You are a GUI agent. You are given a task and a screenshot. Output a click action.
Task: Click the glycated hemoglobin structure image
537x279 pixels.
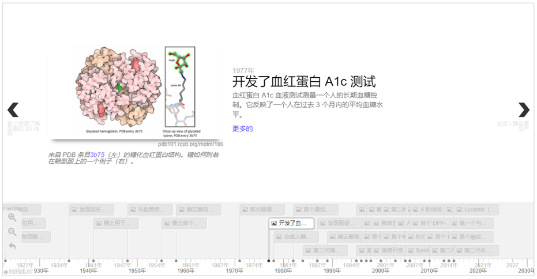pyautogui.click(x=136, y=92)
